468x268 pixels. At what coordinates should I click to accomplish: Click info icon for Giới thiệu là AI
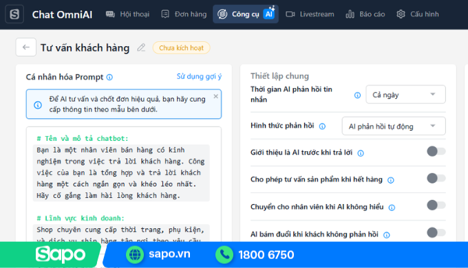(361, 153)
